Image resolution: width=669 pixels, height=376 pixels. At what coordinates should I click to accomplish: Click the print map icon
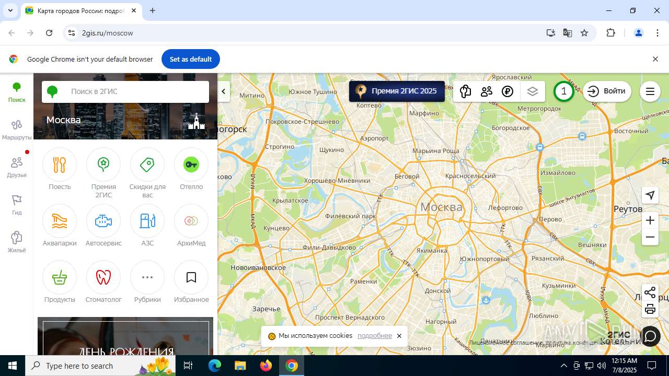tap(650, 309)
